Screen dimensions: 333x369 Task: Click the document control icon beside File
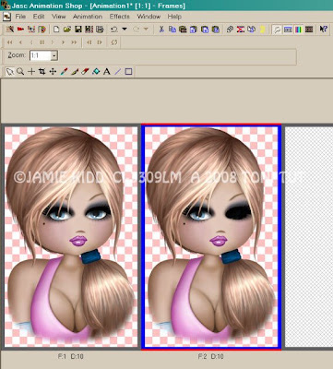tap(6, 17)
